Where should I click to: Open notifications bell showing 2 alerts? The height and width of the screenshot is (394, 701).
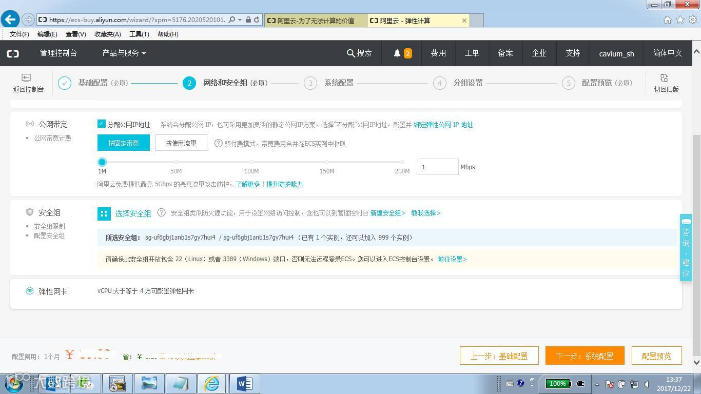[402, 53]
